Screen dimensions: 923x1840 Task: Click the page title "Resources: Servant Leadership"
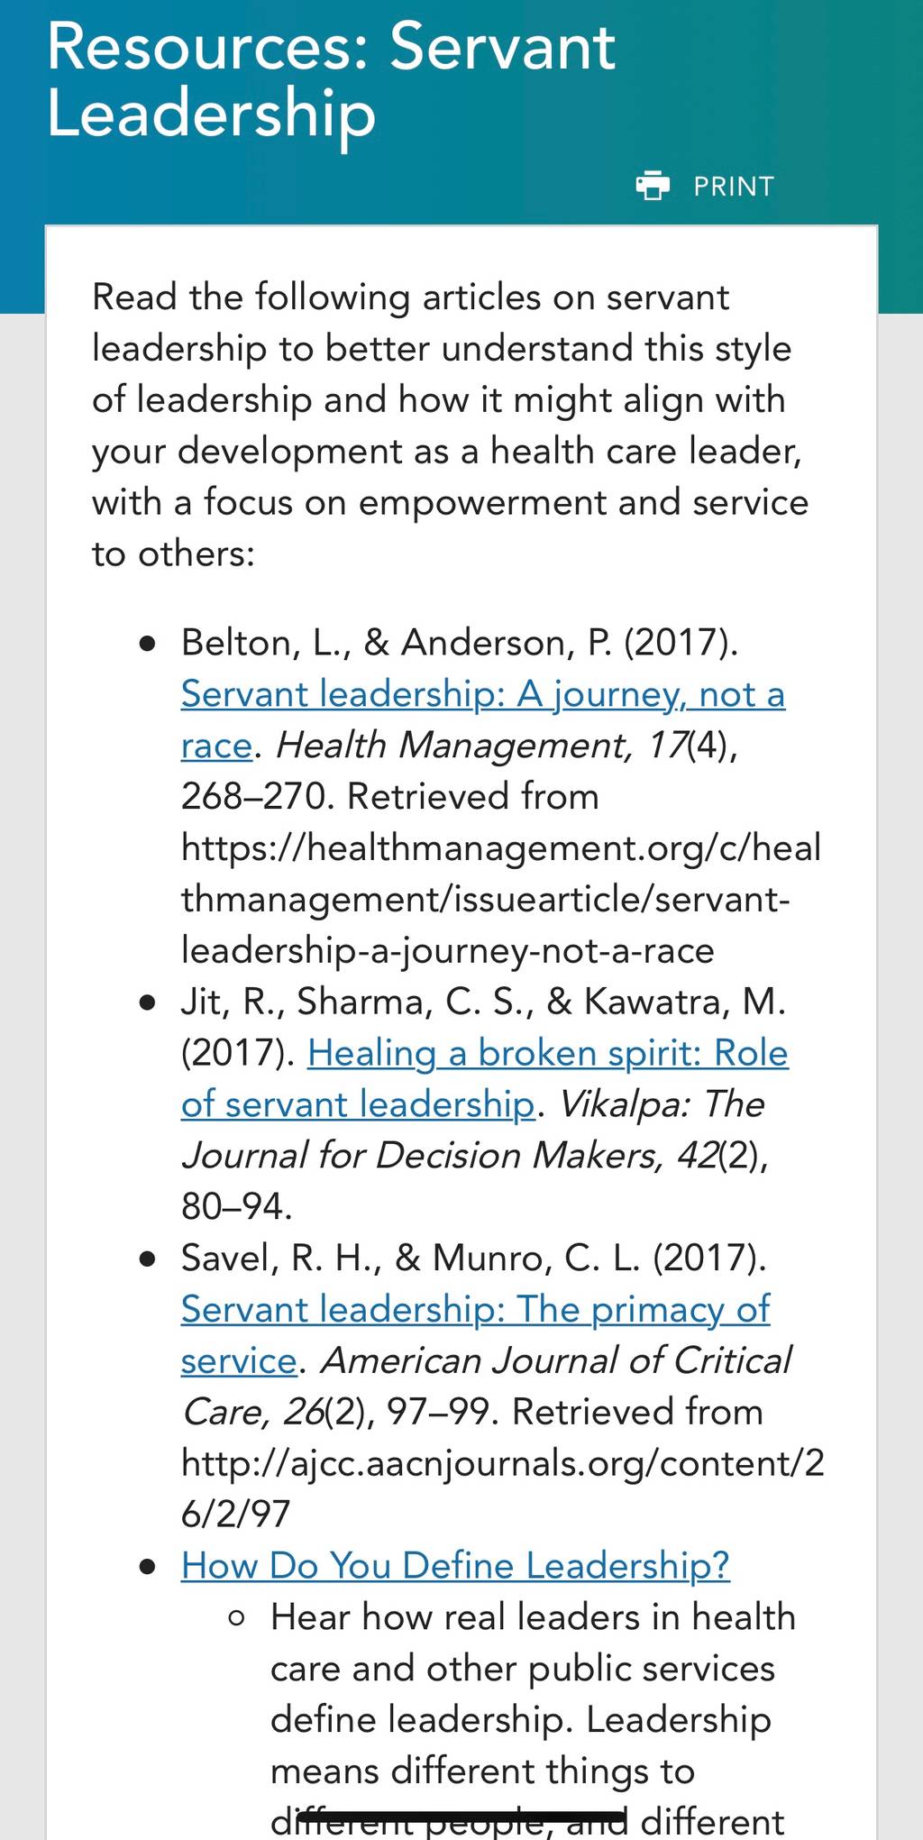pyautogui.click(x=331, y=80)
